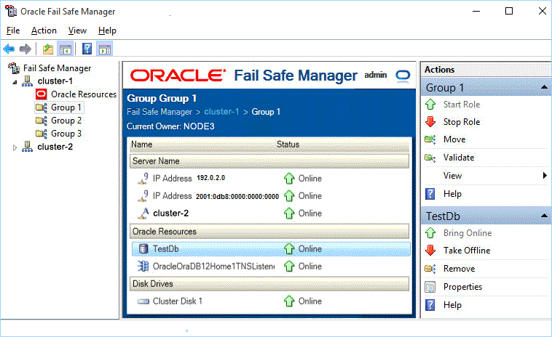Click the Oracle Resources red icon in tree
This screenshot has height=337, width=552.
(42, 94)
